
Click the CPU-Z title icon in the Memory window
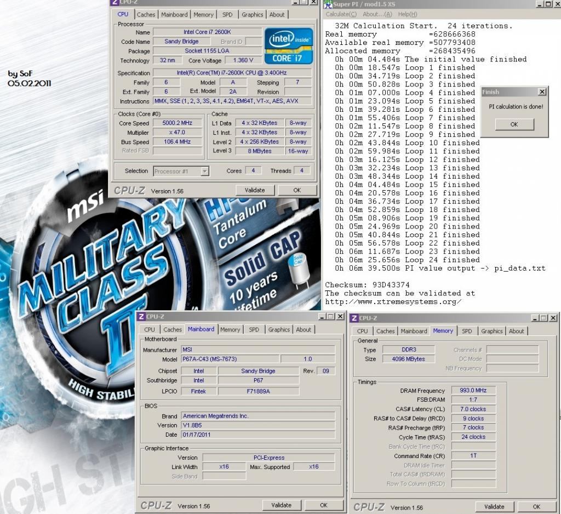click(354, 318)
